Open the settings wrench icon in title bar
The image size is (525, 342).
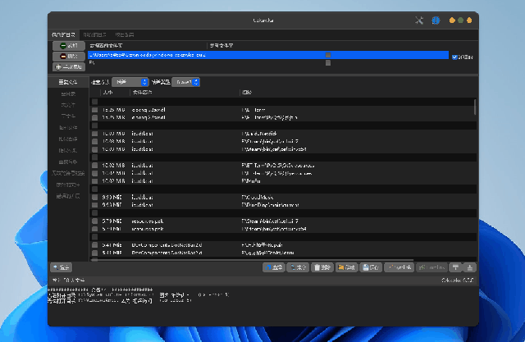point(419,20)
